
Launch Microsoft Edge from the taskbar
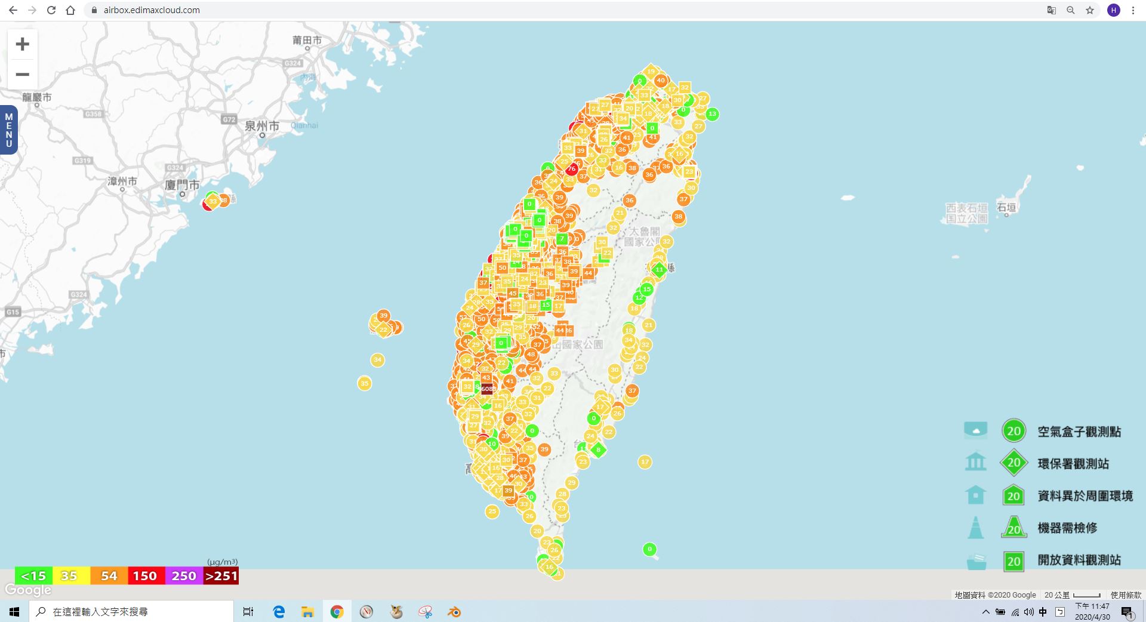click(279, 611)
